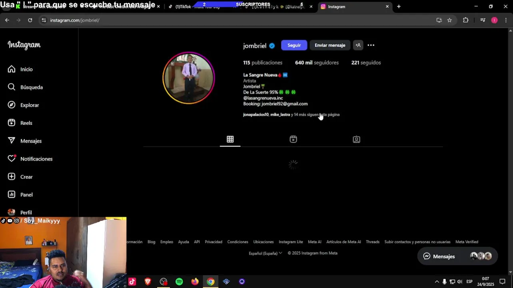Click Meta Verified footer link
This screenshot has width=513, height=288.
click(467, 242)
